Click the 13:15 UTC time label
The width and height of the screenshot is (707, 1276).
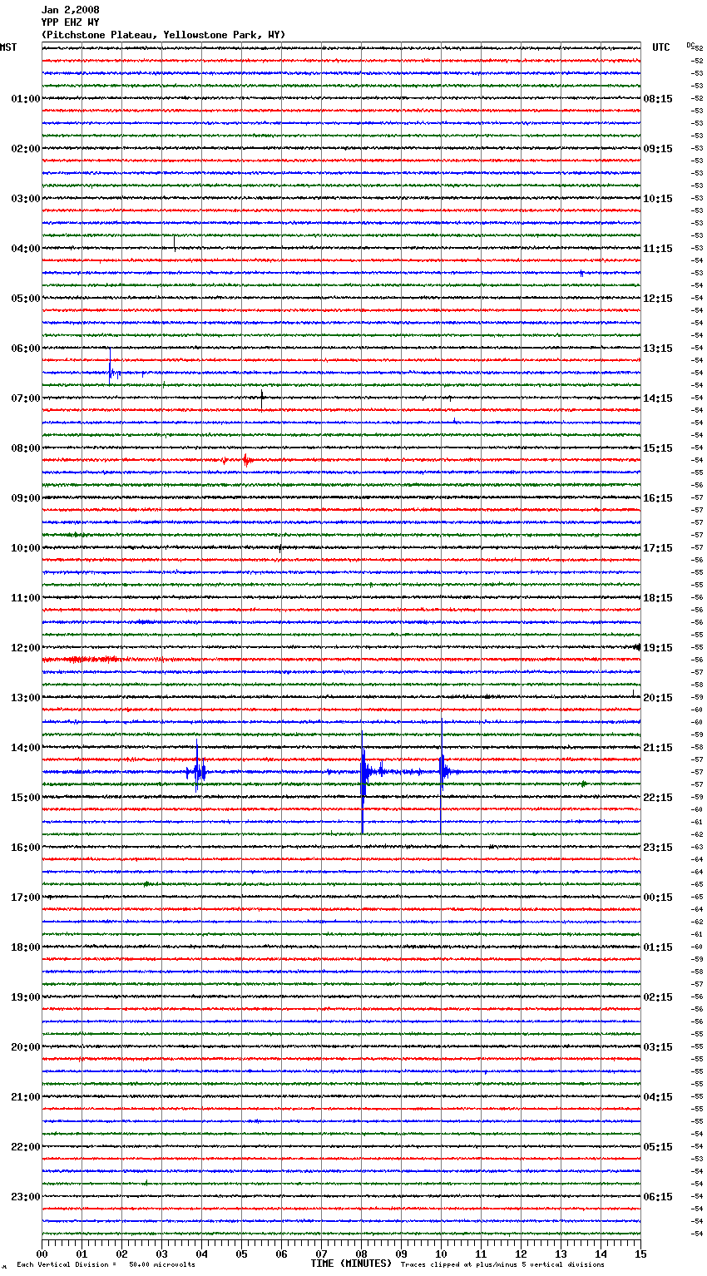click(658, 349)
